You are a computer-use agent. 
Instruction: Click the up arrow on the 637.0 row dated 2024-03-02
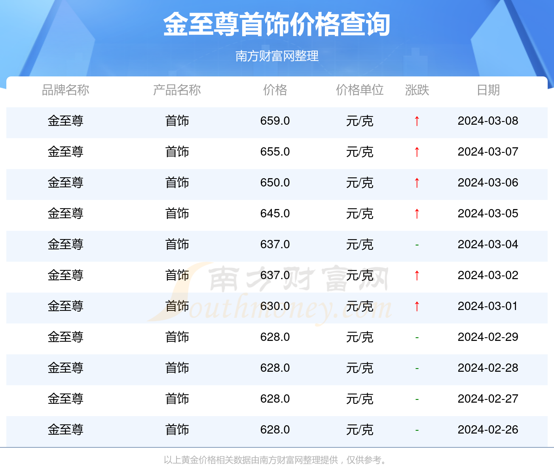coord(417,276)
